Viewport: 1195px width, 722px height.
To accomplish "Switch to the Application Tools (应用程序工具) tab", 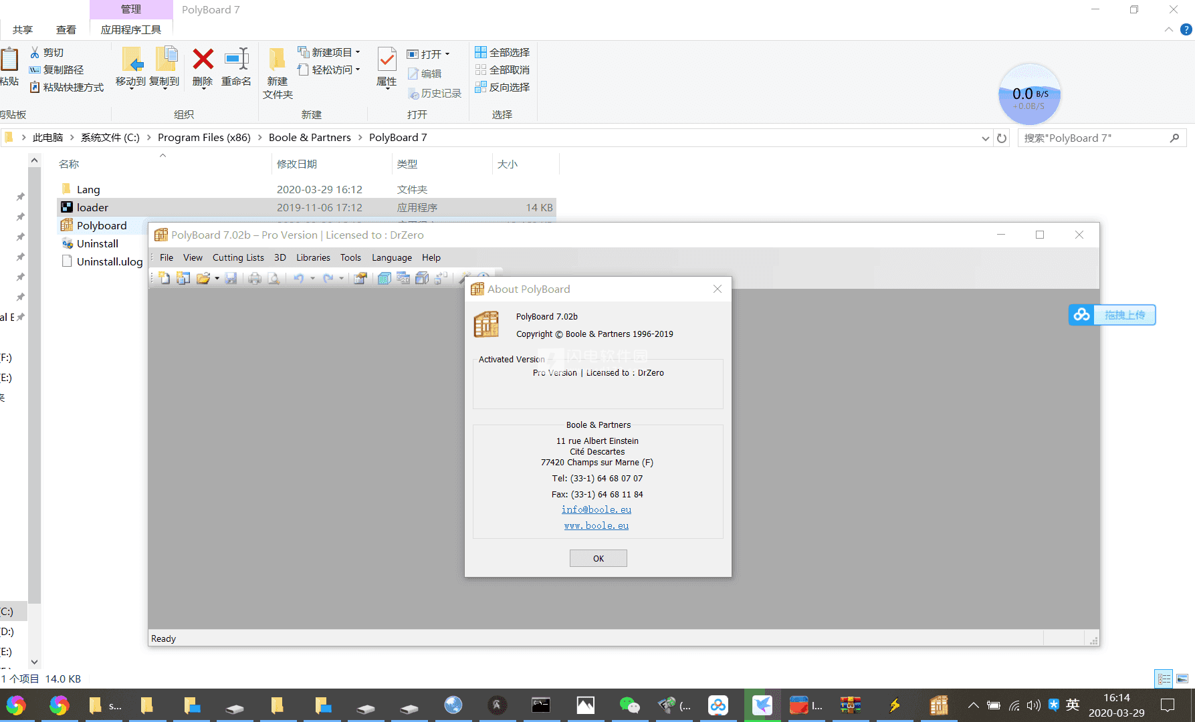I will 131,29.
